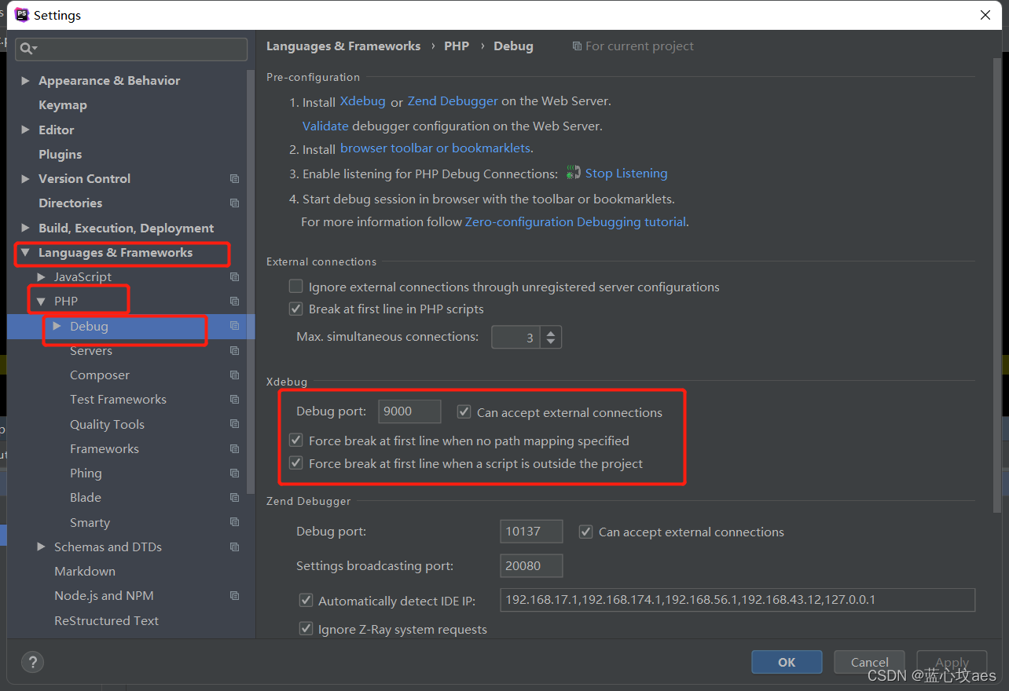This screenshot has height=691, width=1009.
Task: Click the Stop Listening link
Action: (x=626, y=174)
